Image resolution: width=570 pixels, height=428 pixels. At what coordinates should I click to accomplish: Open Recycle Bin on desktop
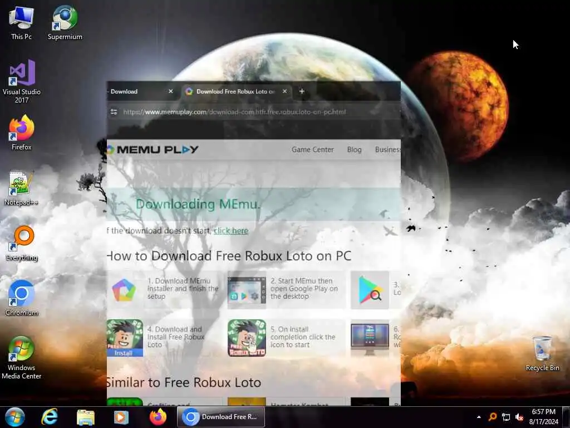click(542, 354)
